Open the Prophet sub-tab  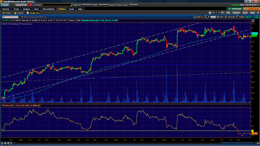pos(19,13)
